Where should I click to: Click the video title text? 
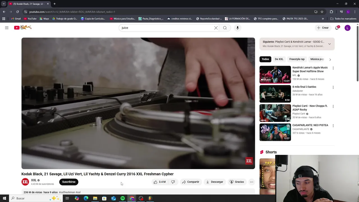coord(97,174)
